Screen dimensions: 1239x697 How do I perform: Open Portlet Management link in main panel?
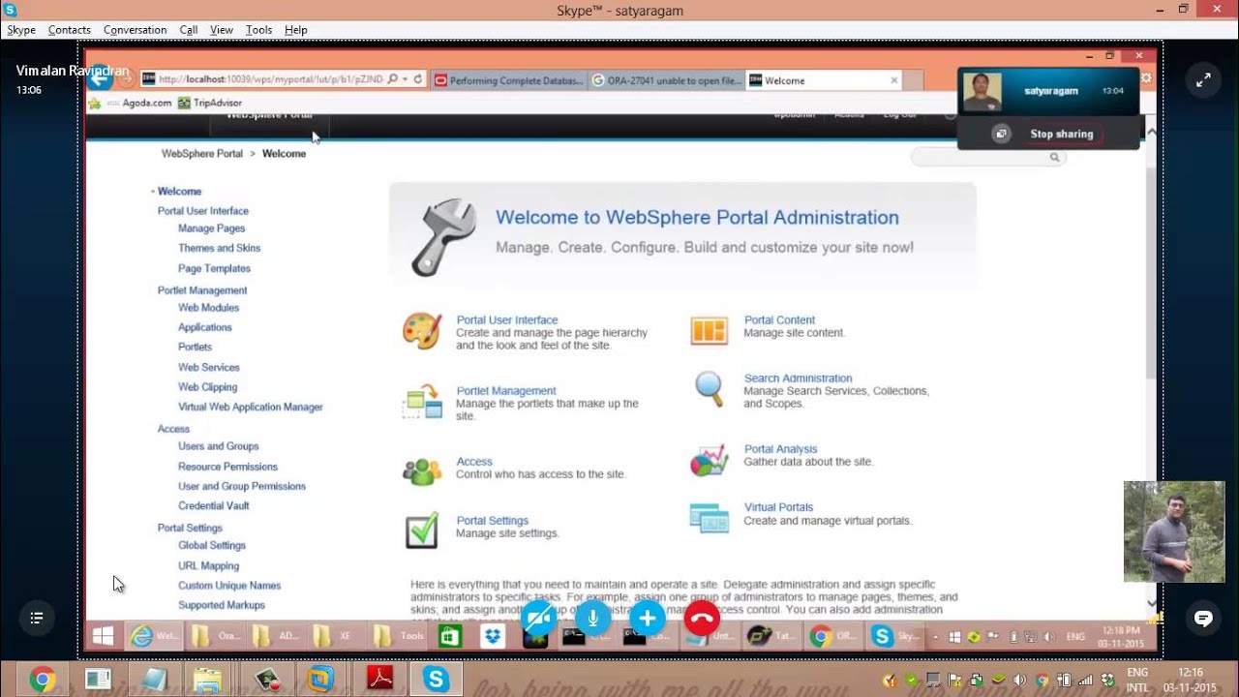506,391
